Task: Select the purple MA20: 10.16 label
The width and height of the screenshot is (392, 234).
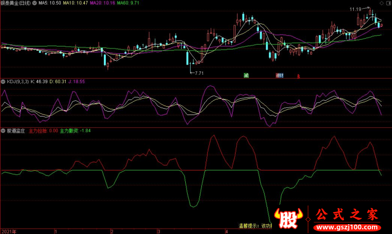Action: (102, 3)
